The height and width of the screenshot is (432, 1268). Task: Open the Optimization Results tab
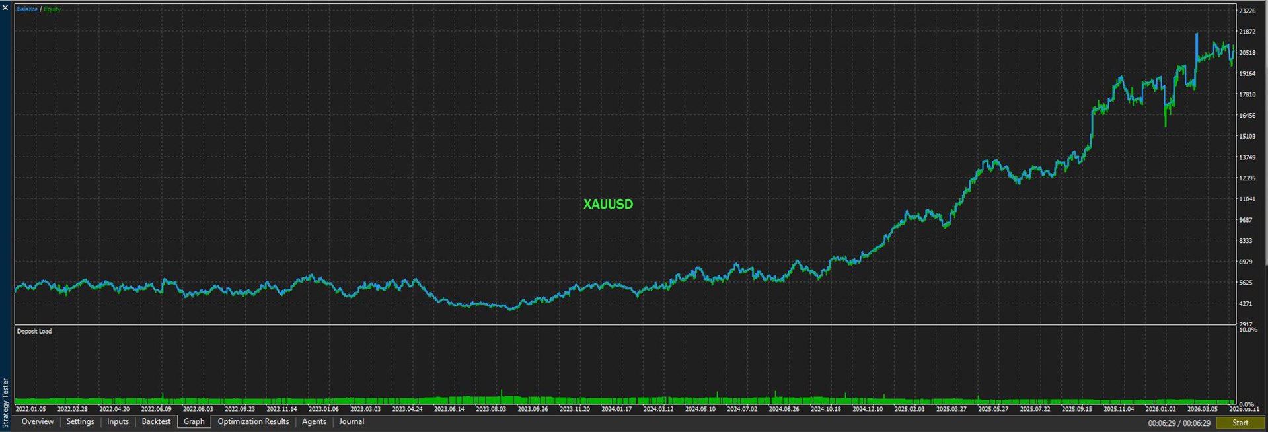coord(254,422)
